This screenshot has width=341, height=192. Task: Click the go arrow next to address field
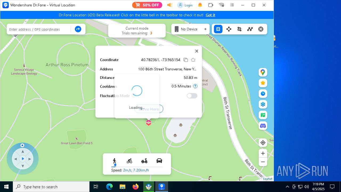tap(78, 29)
